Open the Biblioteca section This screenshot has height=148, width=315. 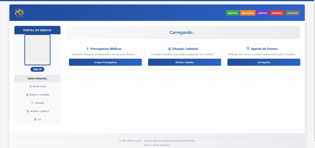click(248, 13)
